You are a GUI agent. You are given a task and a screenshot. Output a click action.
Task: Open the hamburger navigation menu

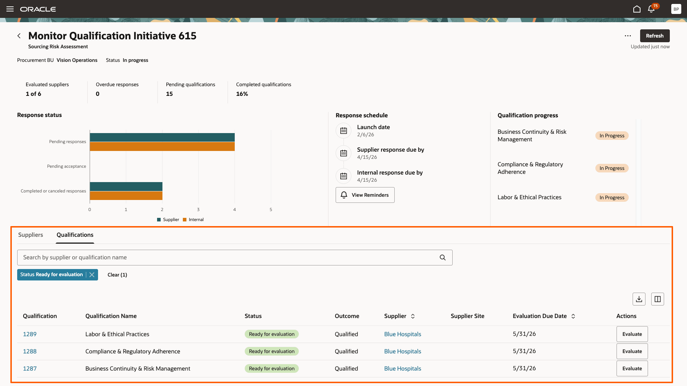coord(10,9)
